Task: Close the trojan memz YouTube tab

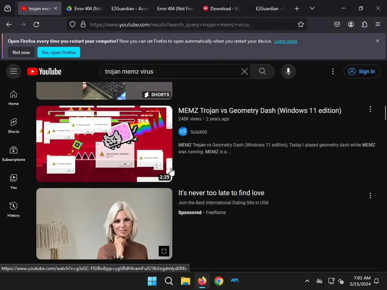Action: (x=56, y=8)
